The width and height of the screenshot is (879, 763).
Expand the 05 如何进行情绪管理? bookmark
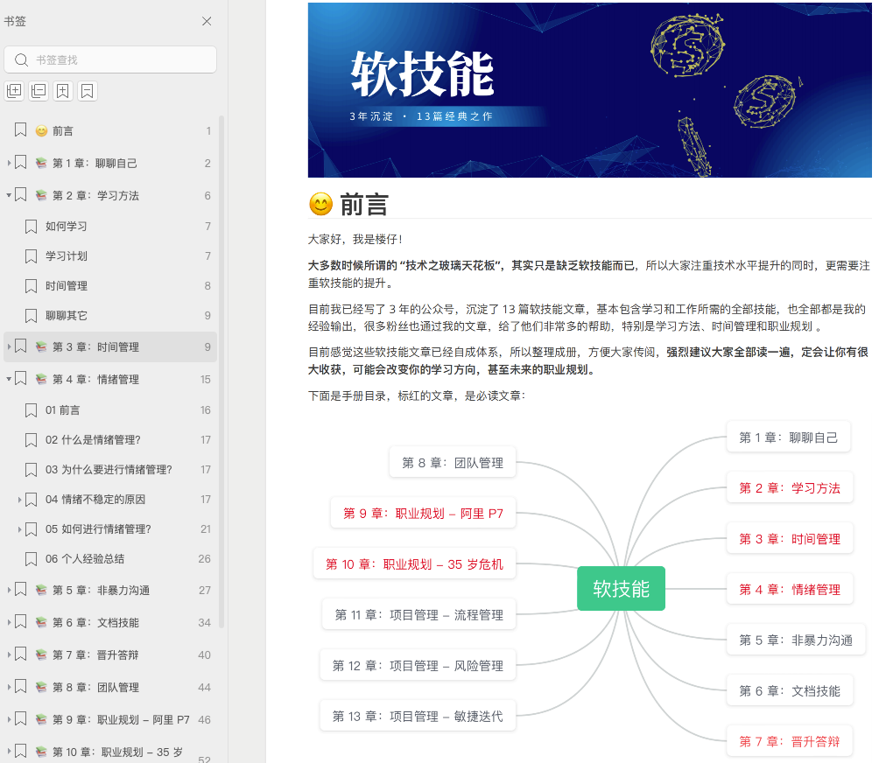(19, 528)
